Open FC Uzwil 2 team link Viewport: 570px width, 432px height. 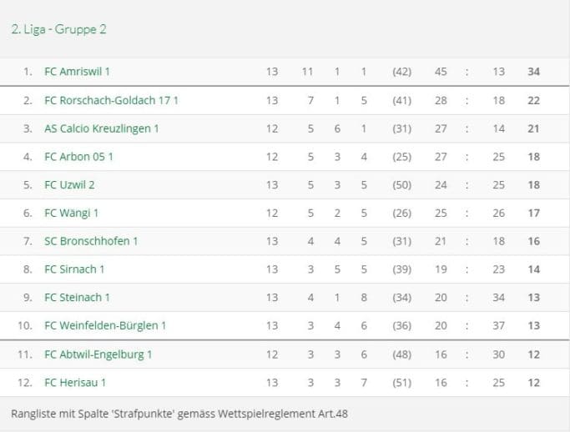[69, 185]
